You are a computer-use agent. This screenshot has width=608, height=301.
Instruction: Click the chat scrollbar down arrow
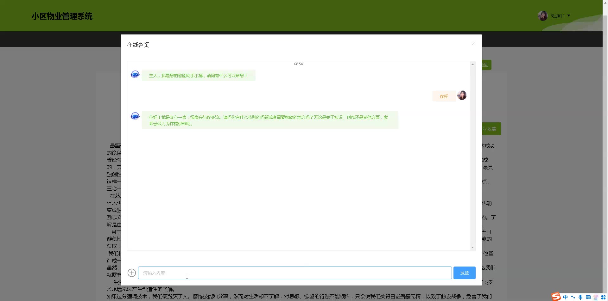[472, 248]
